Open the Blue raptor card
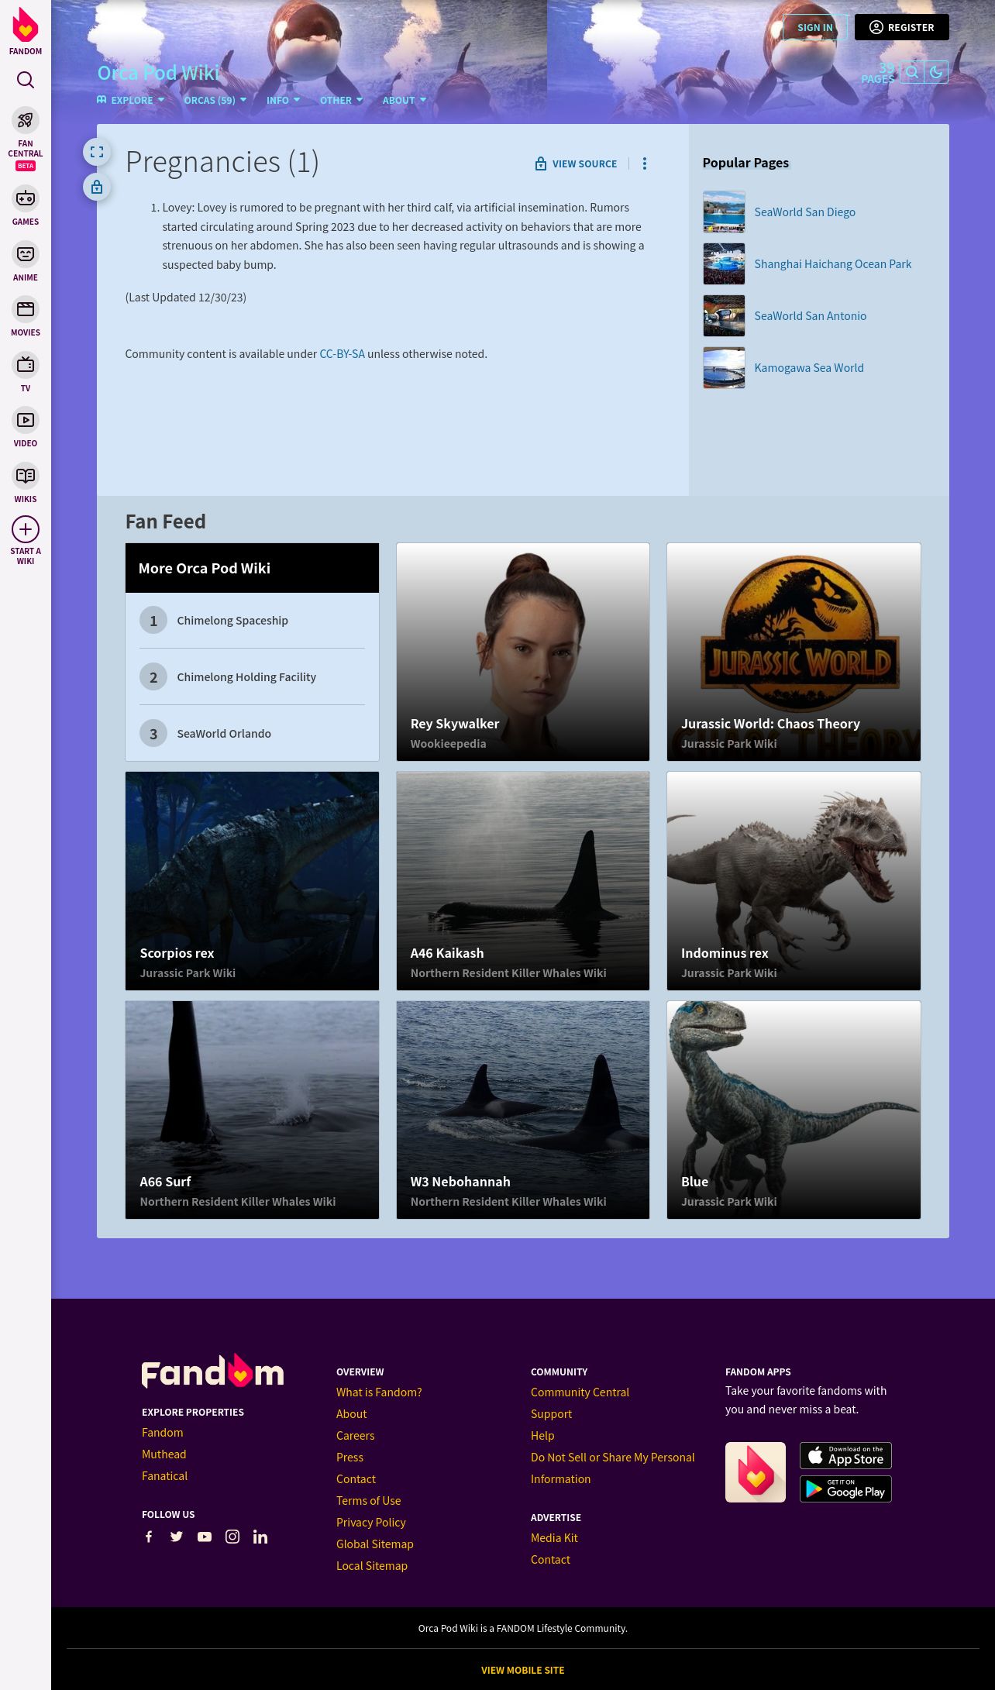This screenshot has width=995, height=1690. (x=794, y=1110)
